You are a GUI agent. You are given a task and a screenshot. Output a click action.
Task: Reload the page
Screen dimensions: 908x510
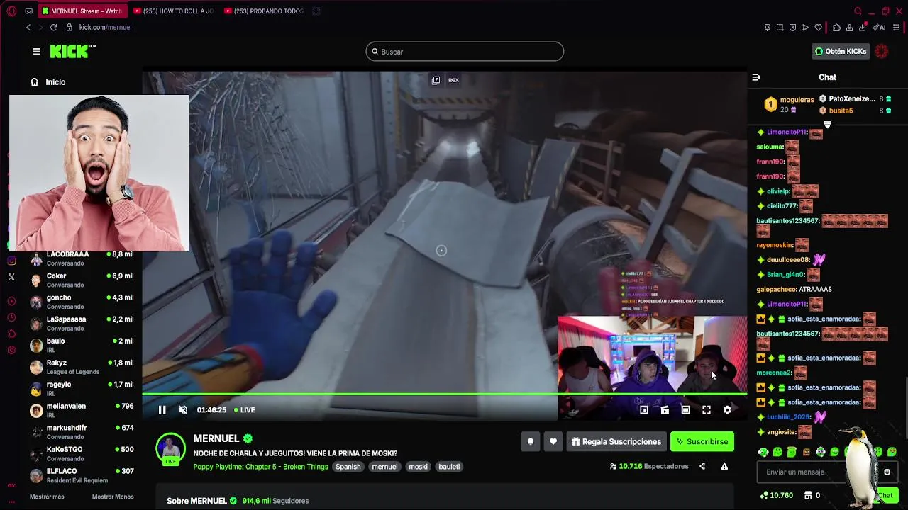pyautogui.click(x=53, y=27)
